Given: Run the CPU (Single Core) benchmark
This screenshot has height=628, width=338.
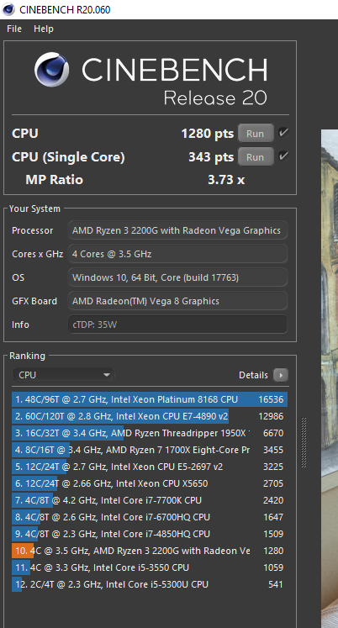Looking at the screenshot, I should tap(256, 157).
